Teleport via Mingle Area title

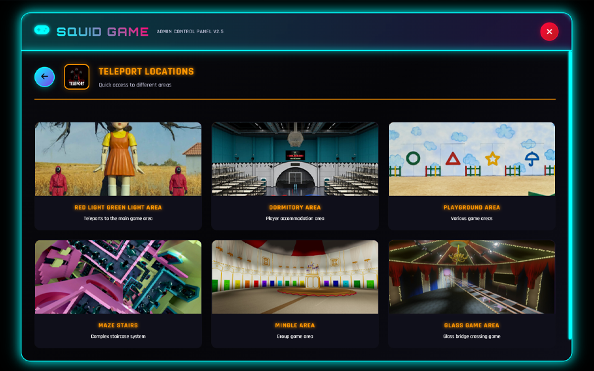click(x=295, y=325)
